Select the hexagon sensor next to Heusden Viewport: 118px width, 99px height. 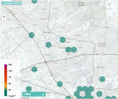click(63, 40)
